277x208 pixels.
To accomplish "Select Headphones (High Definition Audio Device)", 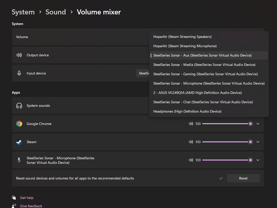I will pyautogui.click(x=187, y=111).
